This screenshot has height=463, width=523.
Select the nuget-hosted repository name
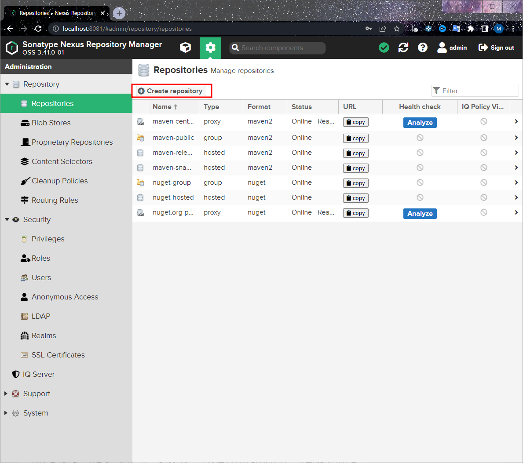point(173,197)
